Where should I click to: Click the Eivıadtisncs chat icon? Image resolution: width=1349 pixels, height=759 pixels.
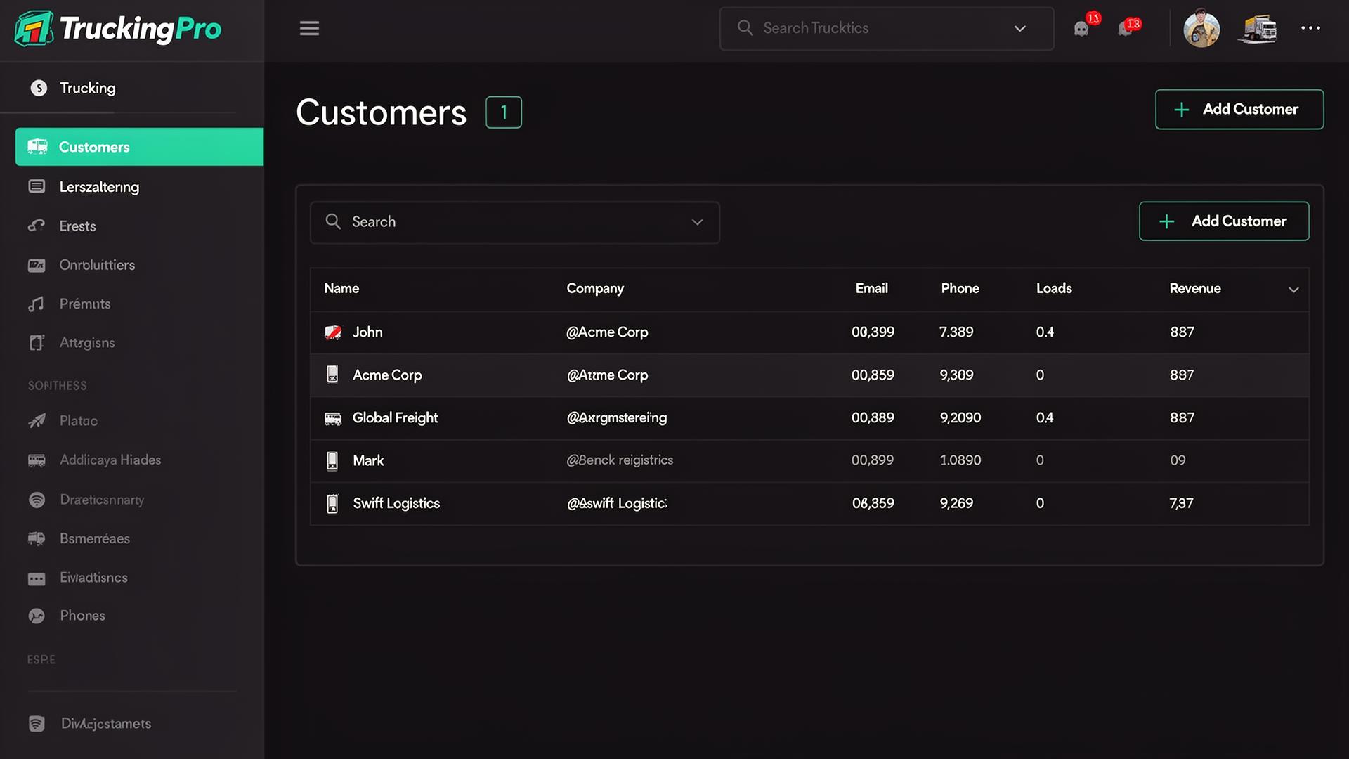coord(37,578)
